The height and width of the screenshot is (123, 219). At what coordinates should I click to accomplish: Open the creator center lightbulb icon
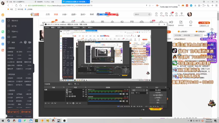(181, 14)
